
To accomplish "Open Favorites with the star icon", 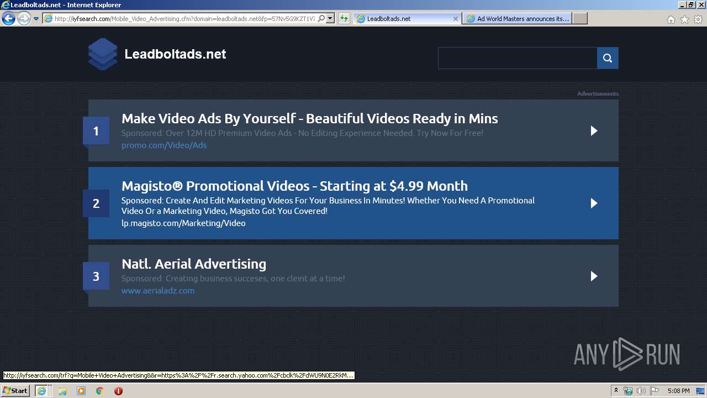I will [684, 19].
